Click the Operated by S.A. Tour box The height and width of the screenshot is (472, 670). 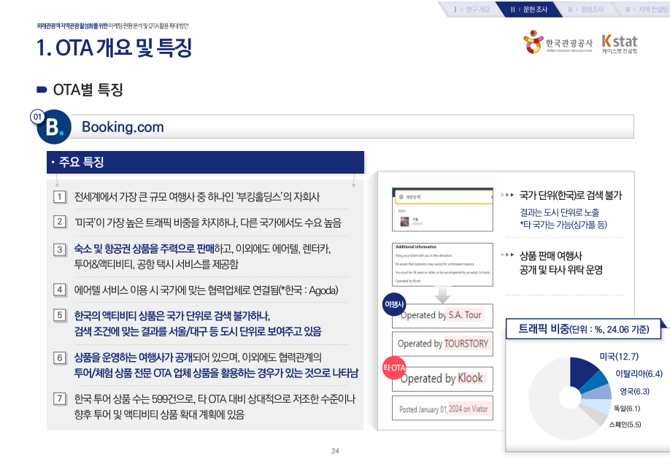coord(442,316)
